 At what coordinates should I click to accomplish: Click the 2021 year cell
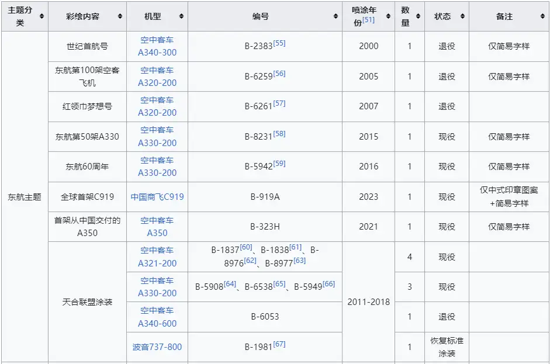click(369, 227)
